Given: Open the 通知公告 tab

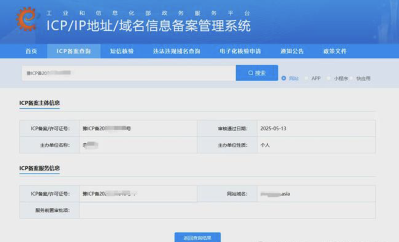Looking at the screenshot, I should coord(292,51).
